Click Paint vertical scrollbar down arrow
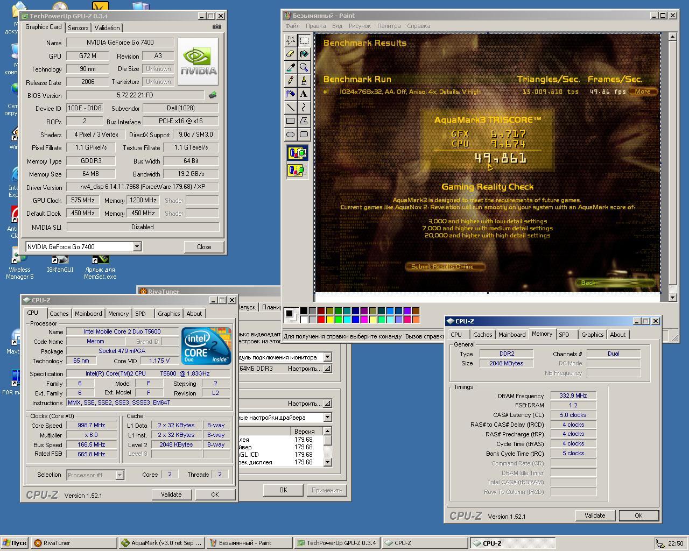This screenshot has width=689, height=551. pyautogui.click(x=672, y=297)
